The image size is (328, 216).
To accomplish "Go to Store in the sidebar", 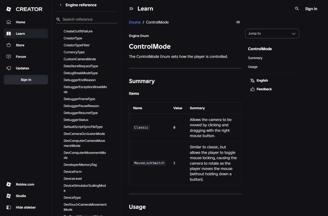I will [26, 45].
